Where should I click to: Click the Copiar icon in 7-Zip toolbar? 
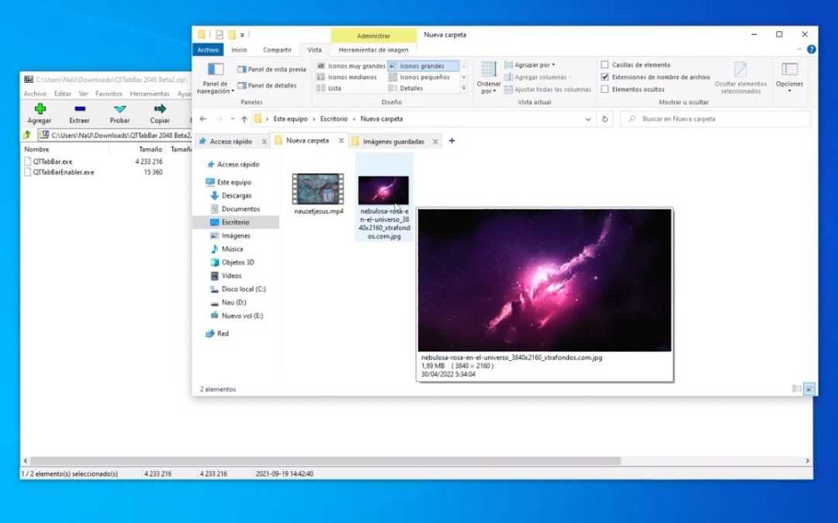point(160,114)
